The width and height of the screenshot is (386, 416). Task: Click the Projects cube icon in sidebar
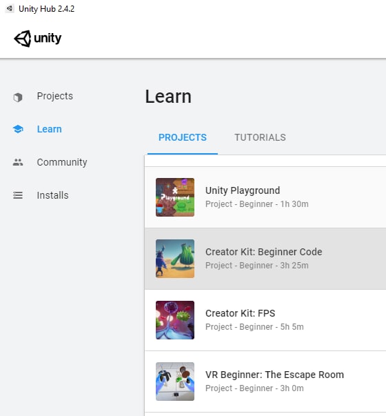[18, 97]
